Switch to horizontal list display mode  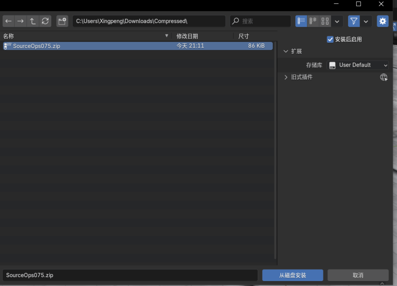pyautogui.click(x=313, y=21)
